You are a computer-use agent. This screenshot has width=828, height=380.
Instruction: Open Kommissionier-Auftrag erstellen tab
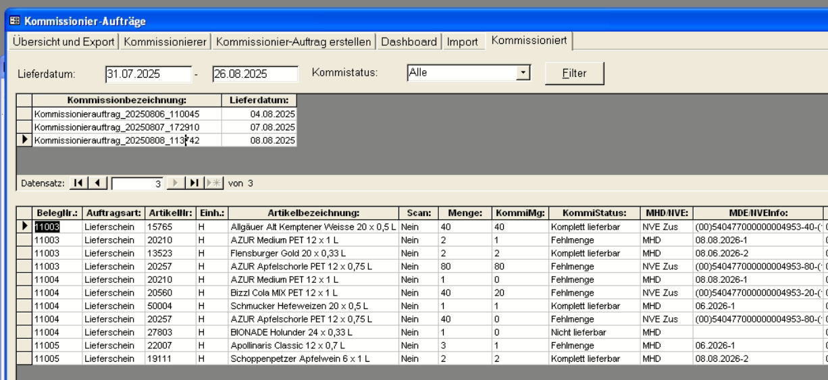tap(294, 42)
